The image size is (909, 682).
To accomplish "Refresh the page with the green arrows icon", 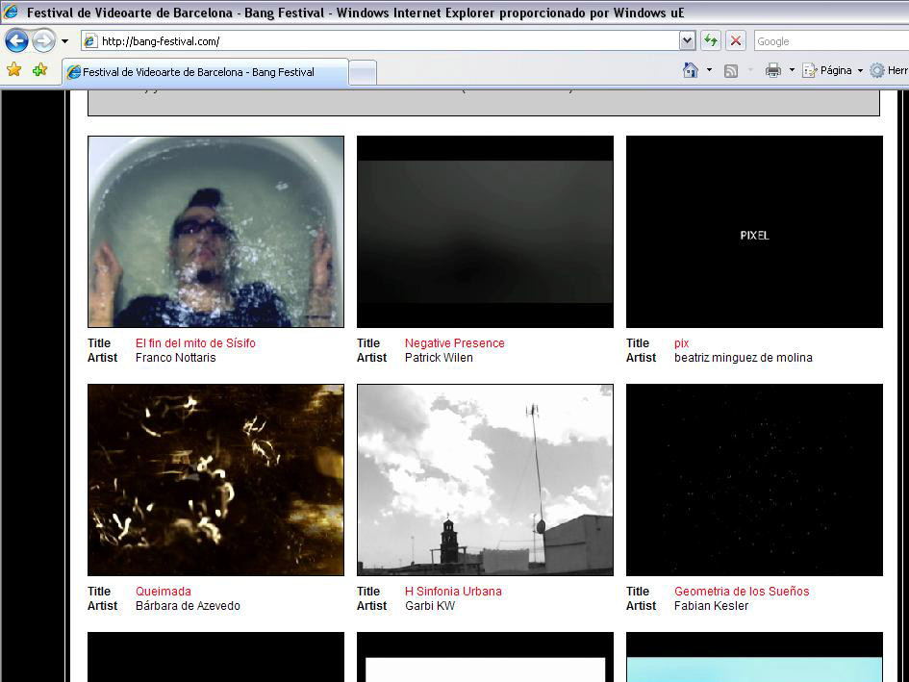I will coord(710,41).
